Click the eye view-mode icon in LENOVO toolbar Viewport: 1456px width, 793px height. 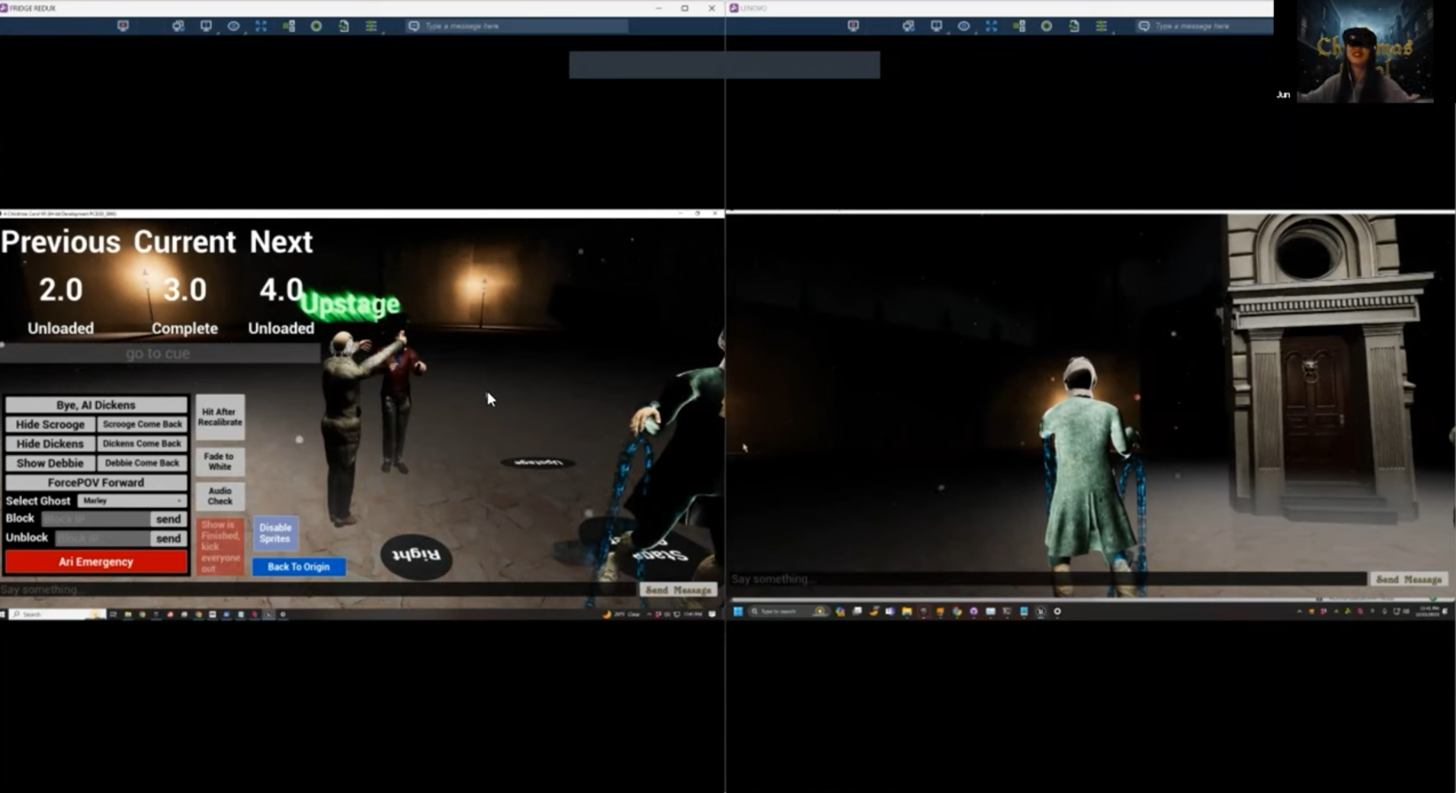964,26
